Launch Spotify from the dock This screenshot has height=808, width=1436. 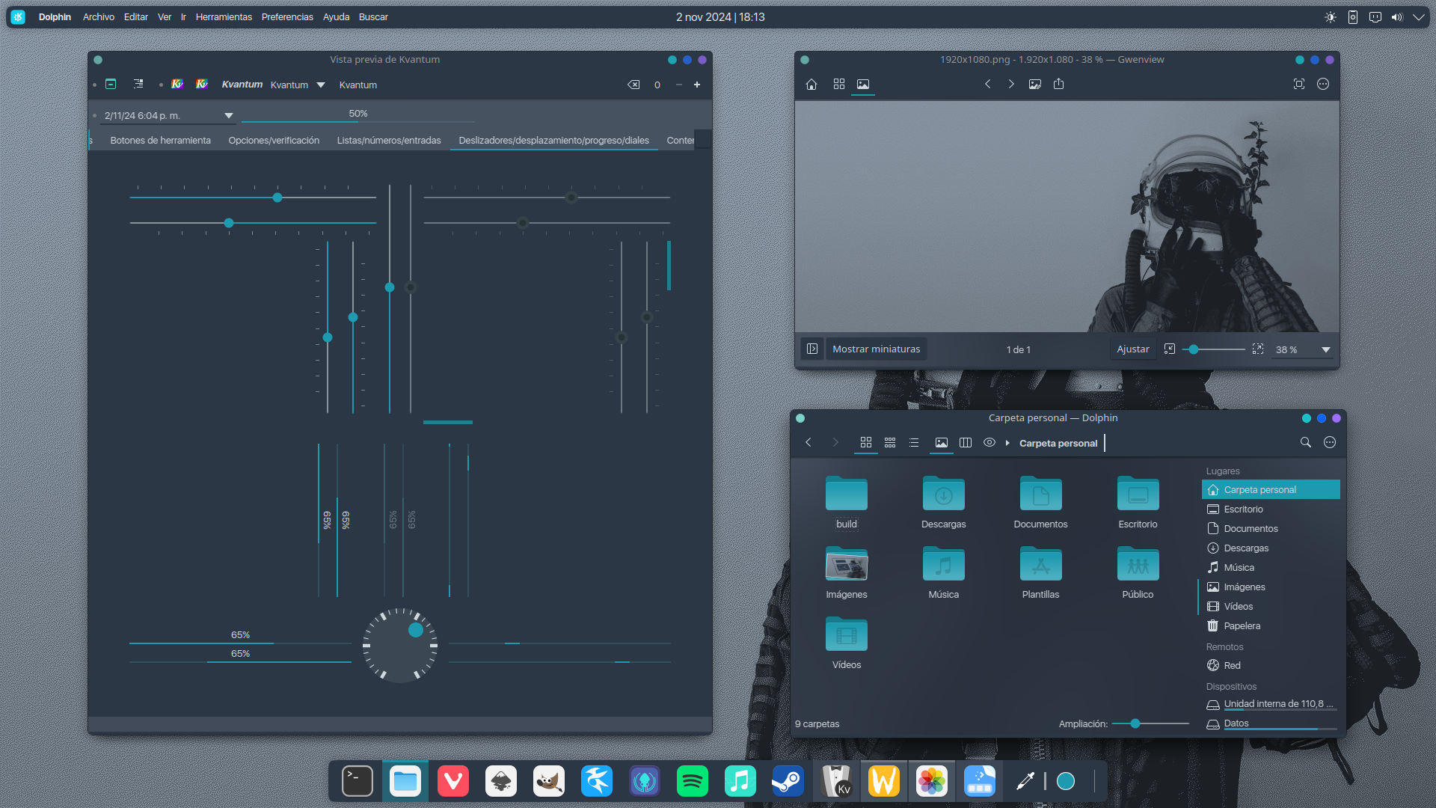pyautogui.click(x=693, y=782)
